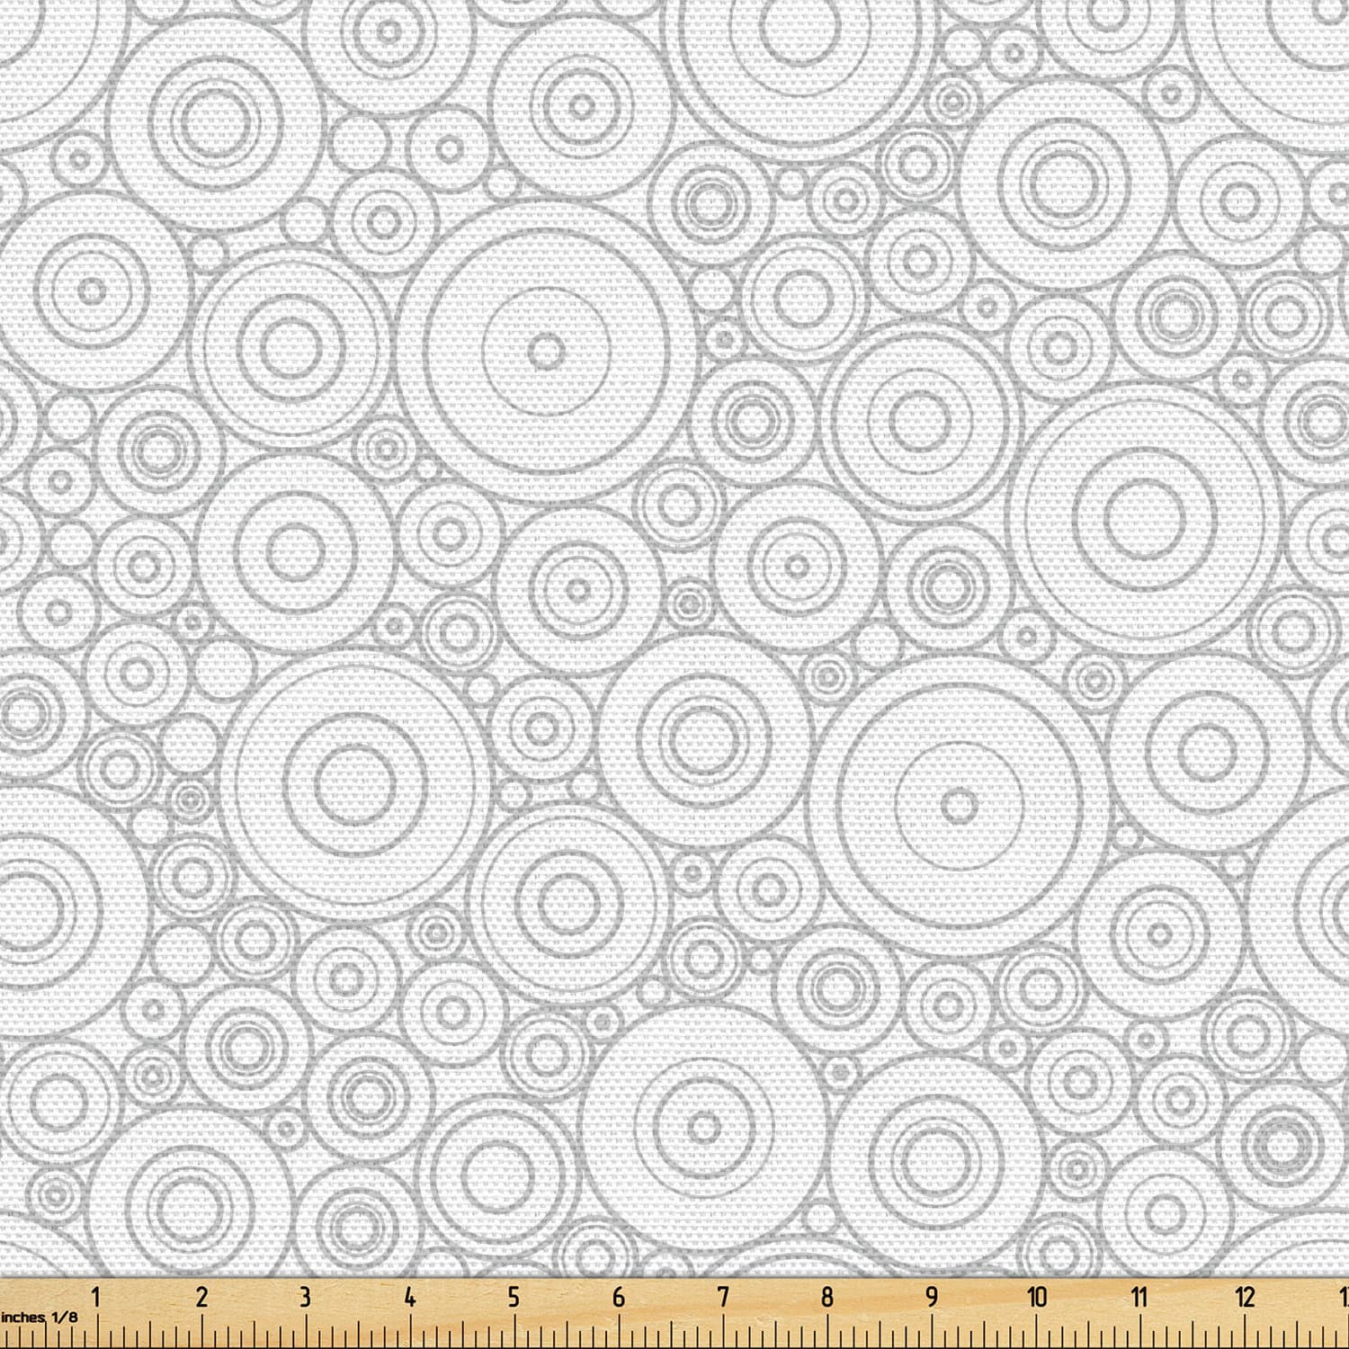Click the number 12 on the ruler
Viewport: 1349px width, 1349px height.
1246,1297
